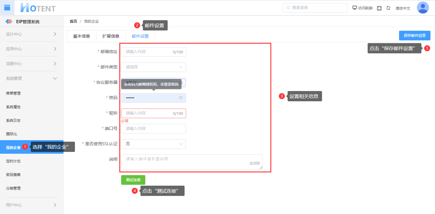Toggle the fullscreen icon in header
This screenshot has height=214, width=435.
pyautogui.click(x=379, y=8)
